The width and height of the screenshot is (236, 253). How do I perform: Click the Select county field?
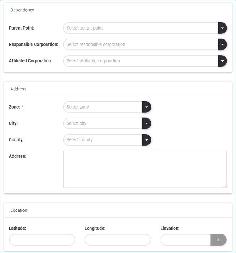click(103, 140)
